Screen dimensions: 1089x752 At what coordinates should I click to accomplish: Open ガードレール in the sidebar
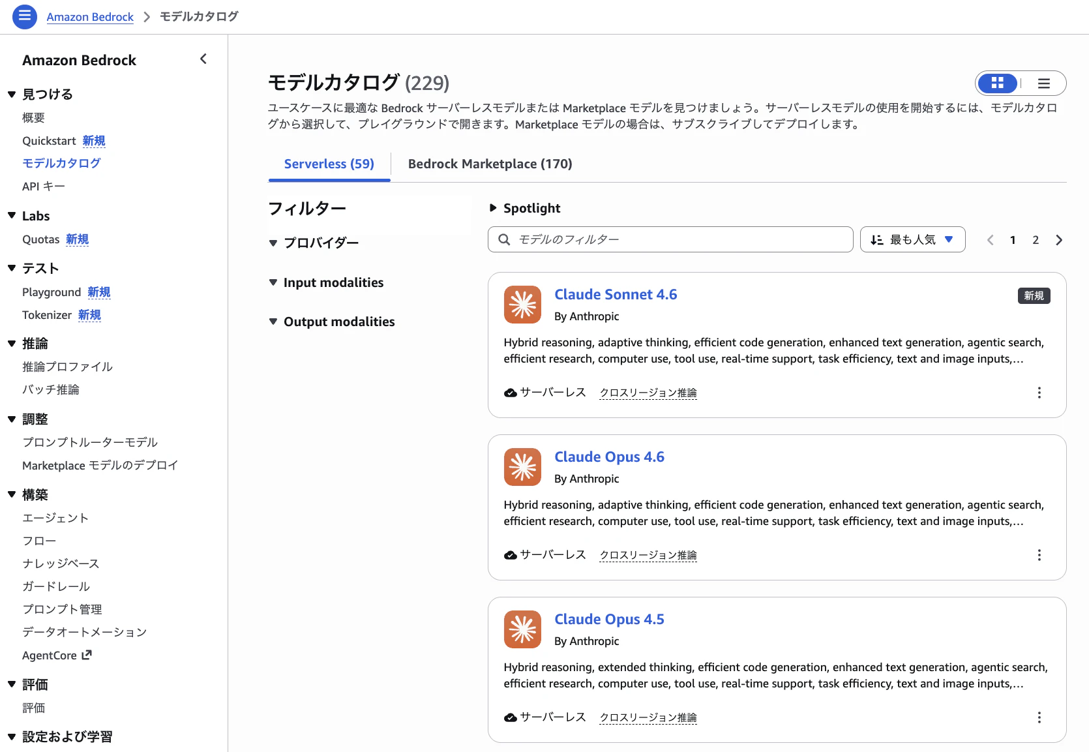point(56,586)
